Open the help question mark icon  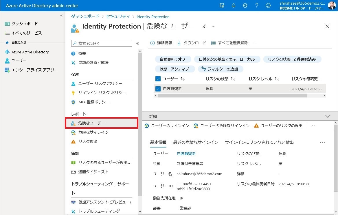point(256,5)
